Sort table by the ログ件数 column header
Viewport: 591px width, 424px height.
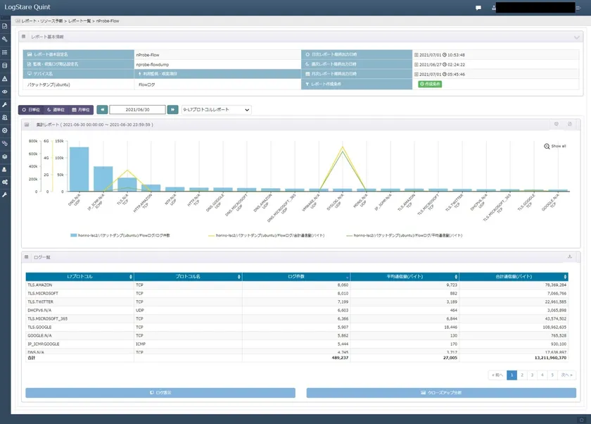click(x=295, y=277)
